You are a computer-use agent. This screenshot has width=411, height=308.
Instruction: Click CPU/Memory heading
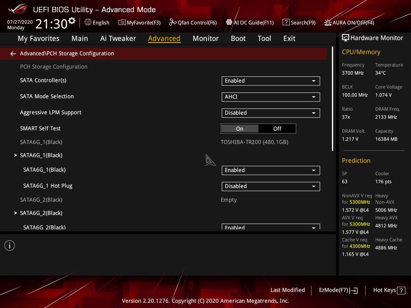pos(361,52)
